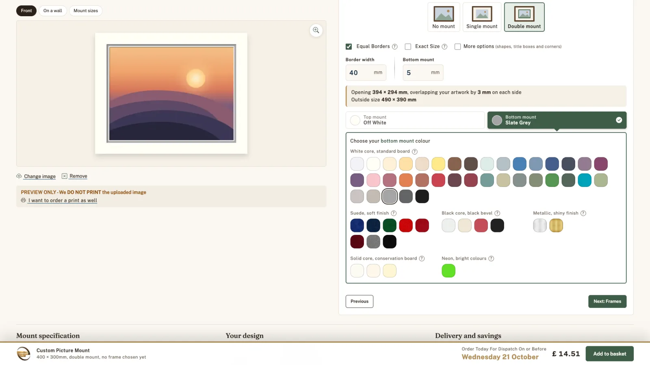Pick the silver metallic swatch
This screenshot has width=650, height=365.
(x=540, y=225)
